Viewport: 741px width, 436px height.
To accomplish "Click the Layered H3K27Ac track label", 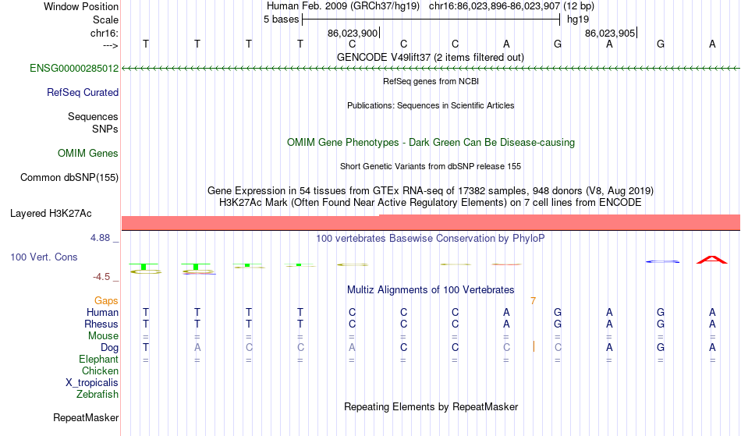I will pyautogui.click(x=51, y=214).
